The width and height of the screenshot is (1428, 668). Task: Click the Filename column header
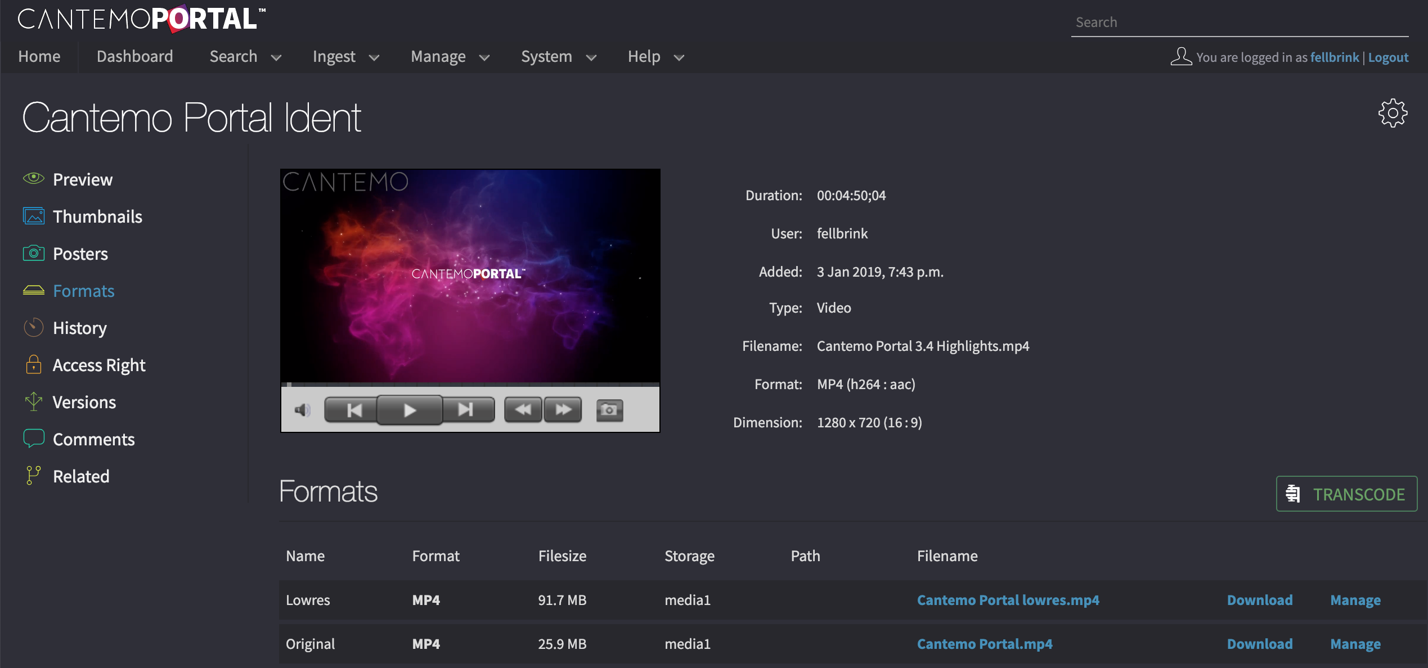[x=947, y=556]
